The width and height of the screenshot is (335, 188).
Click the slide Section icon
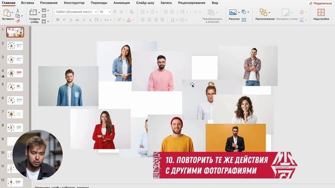(44, 21)
